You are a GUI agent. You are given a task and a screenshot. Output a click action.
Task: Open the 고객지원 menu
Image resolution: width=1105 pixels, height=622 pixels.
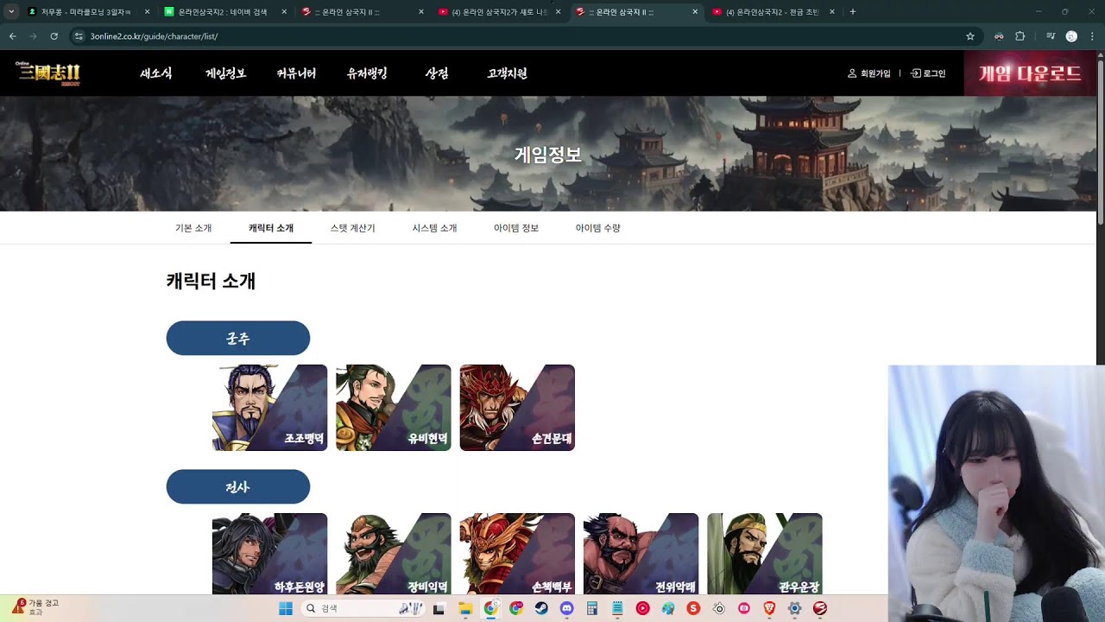coord(507,73)
